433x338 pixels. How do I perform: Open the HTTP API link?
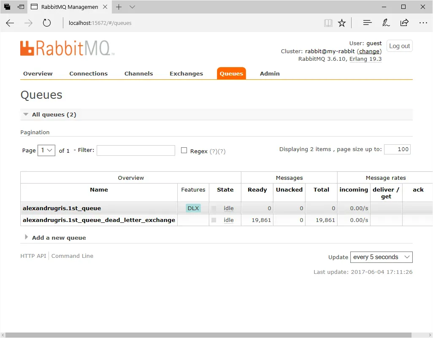[x=33, y=256]
